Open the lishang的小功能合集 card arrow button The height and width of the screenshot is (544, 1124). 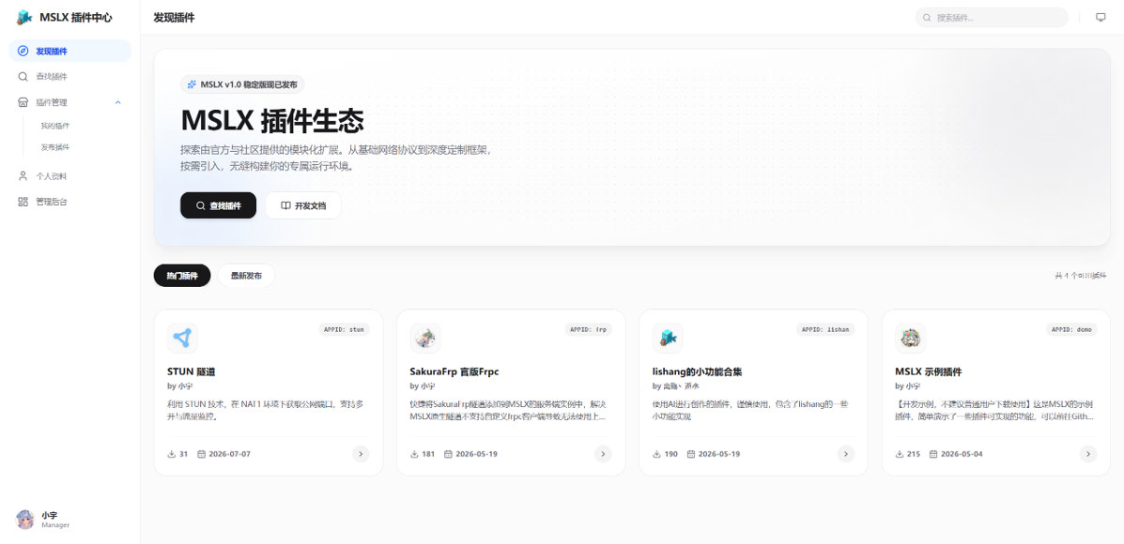(x=846, y=454)
